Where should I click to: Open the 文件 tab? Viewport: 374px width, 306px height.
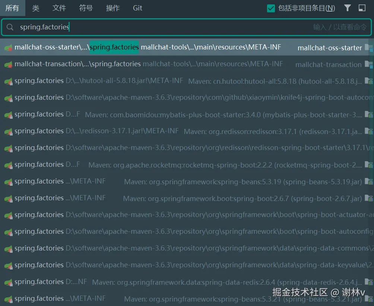click(59, 8)
